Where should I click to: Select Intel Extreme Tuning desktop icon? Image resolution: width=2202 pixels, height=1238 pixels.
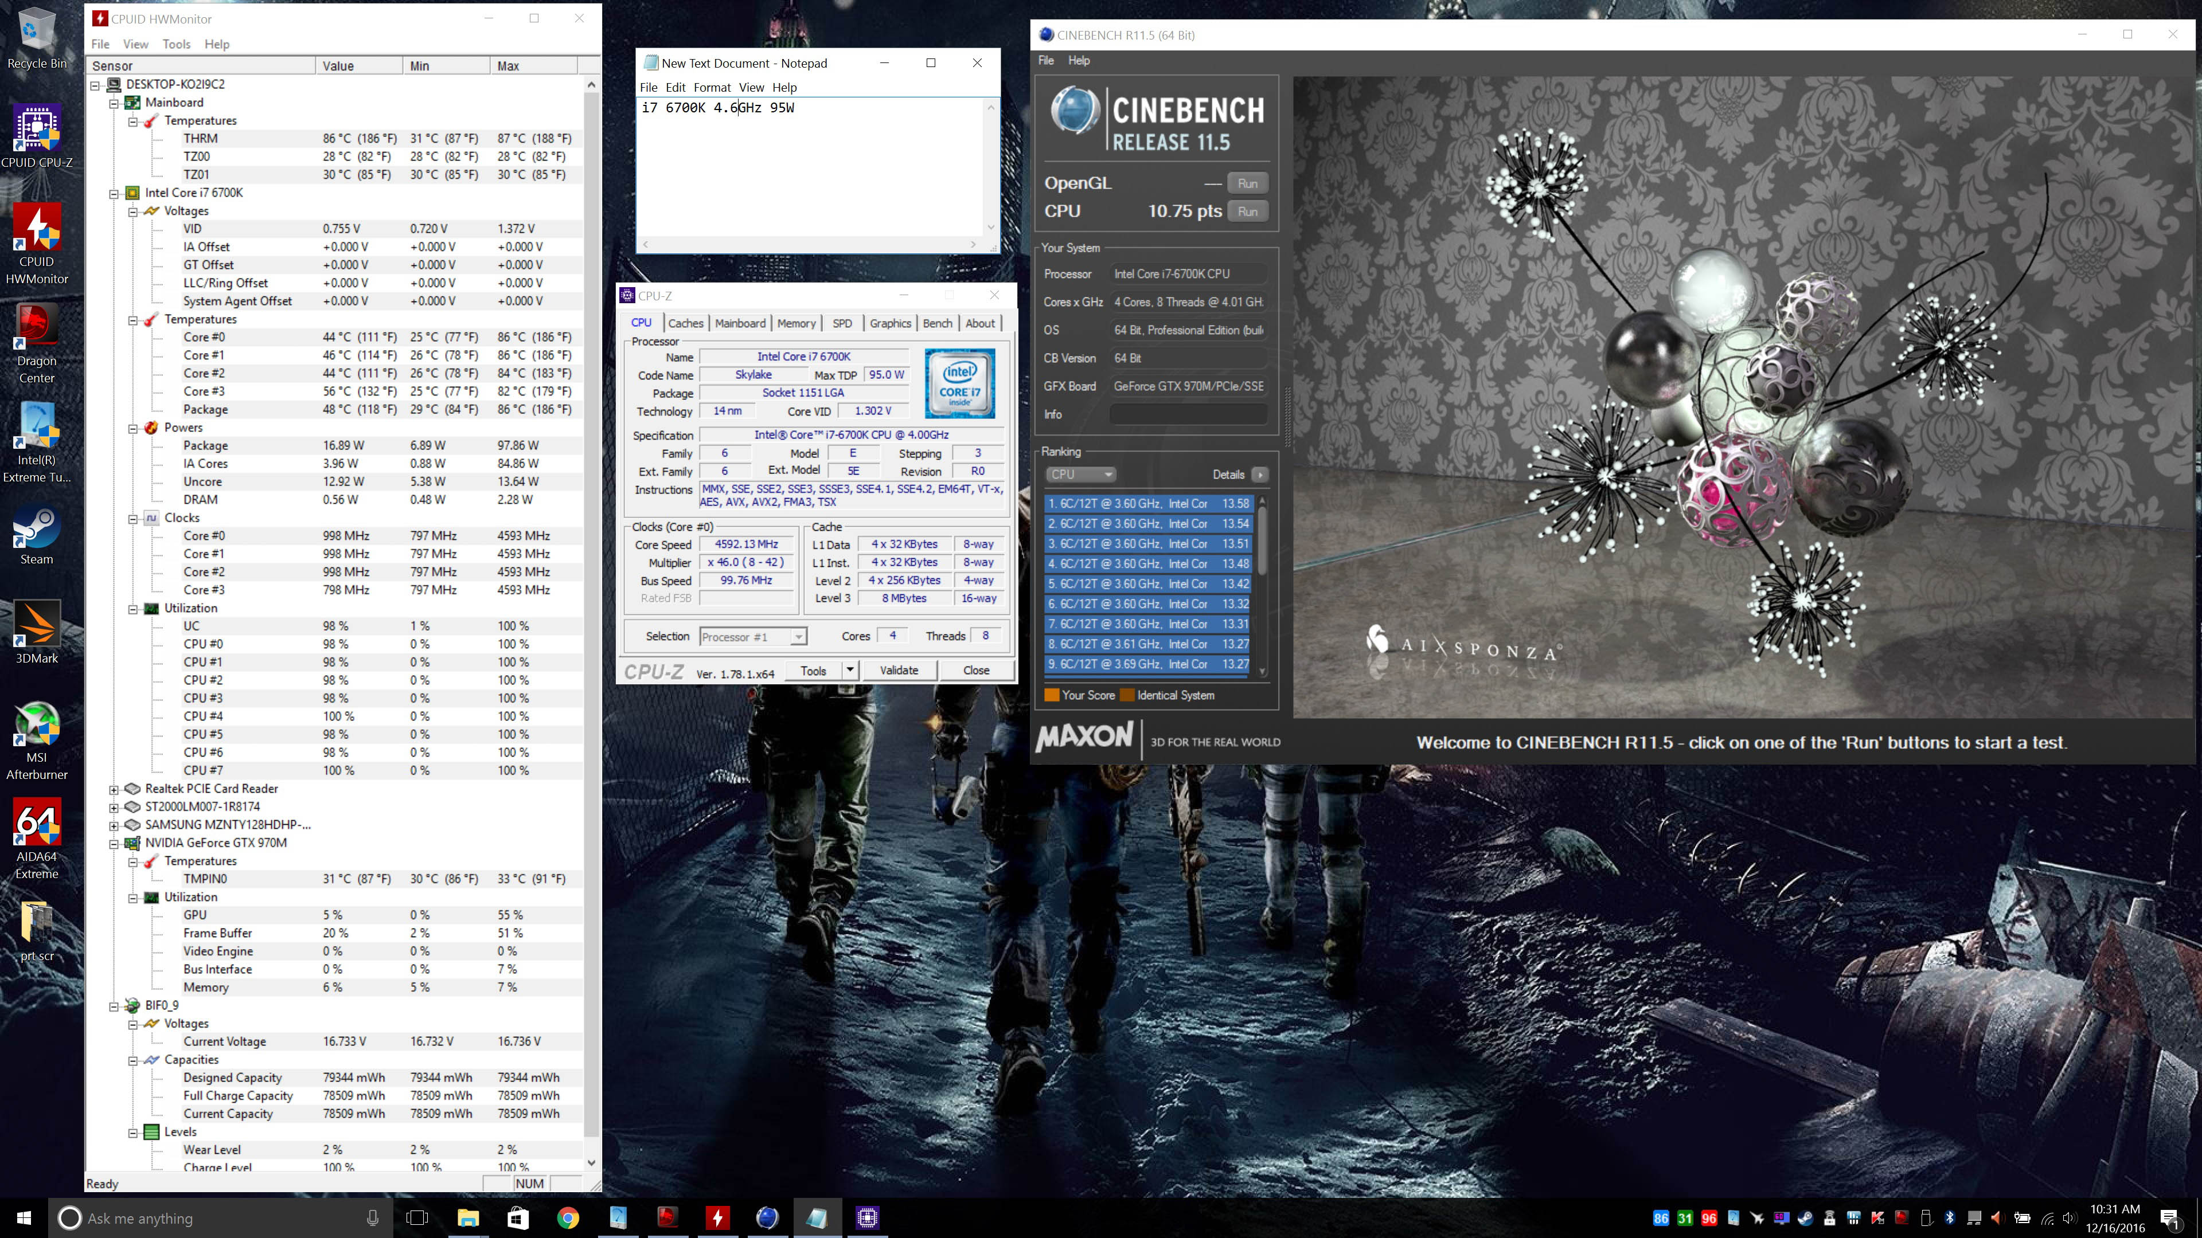coord(37,442)
